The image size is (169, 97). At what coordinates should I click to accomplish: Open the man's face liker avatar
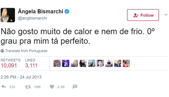100,63
